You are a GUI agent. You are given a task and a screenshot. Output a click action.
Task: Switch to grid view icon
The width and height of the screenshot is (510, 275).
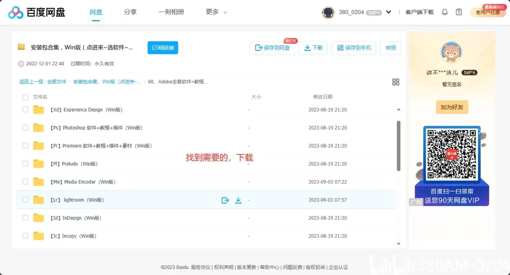[x=395, y=82]
